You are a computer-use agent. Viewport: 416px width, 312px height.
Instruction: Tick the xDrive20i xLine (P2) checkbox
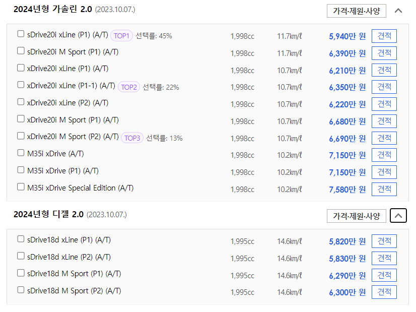(x=21, y=102)
